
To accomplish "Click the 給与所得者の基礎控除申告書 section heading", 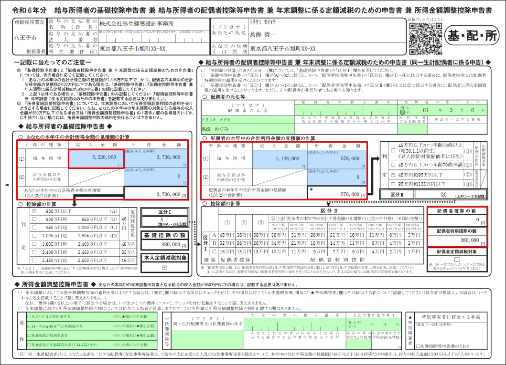I will (x=65, y=126).
